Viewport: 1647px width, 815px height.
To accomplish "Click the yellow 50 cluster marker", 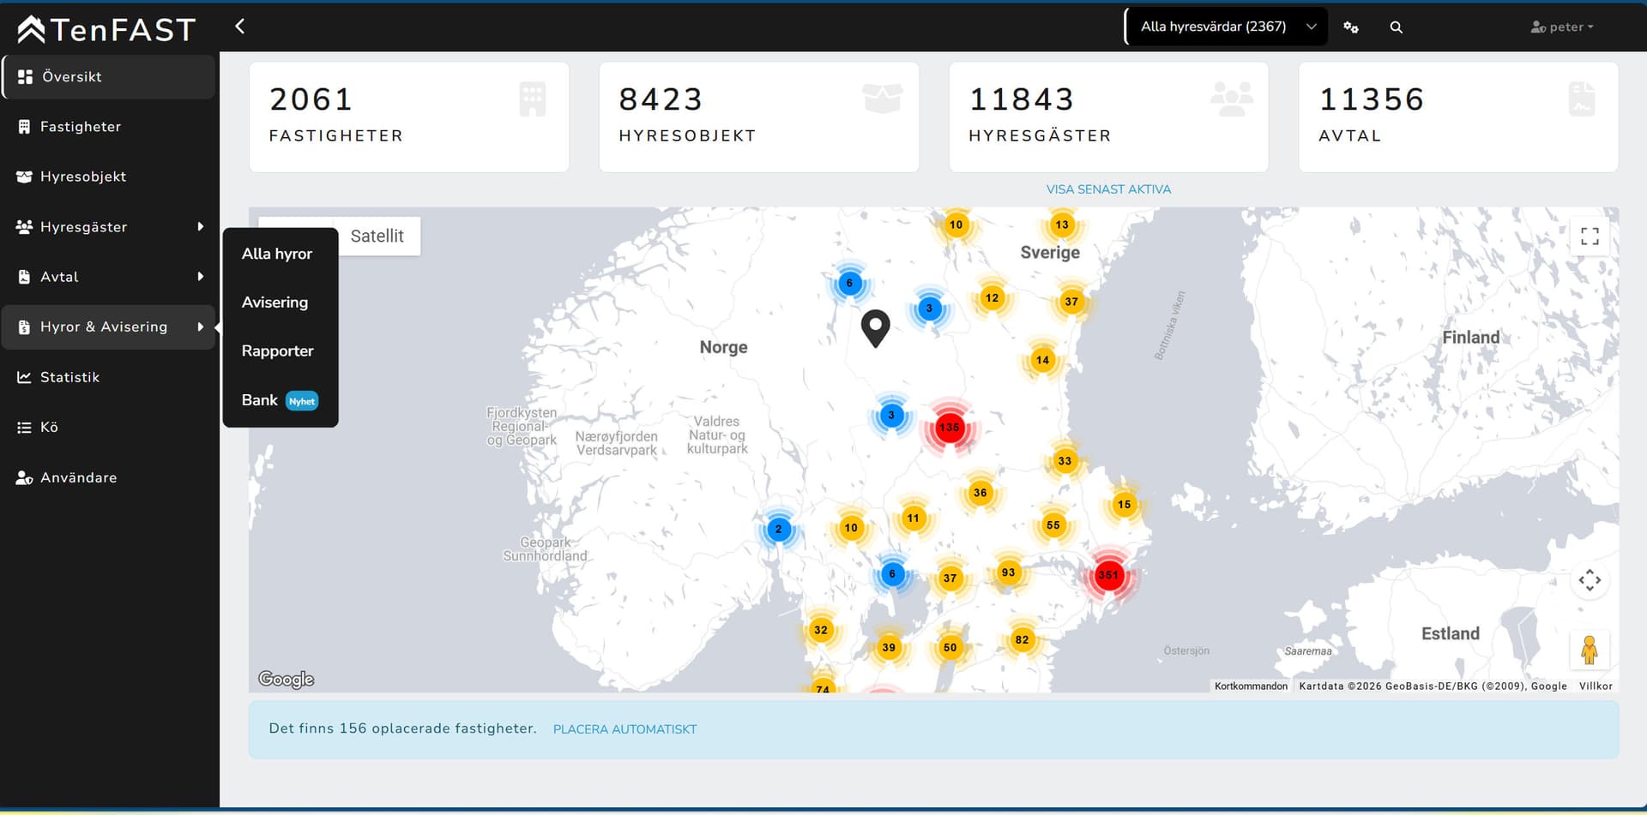I will click(950, 647).
